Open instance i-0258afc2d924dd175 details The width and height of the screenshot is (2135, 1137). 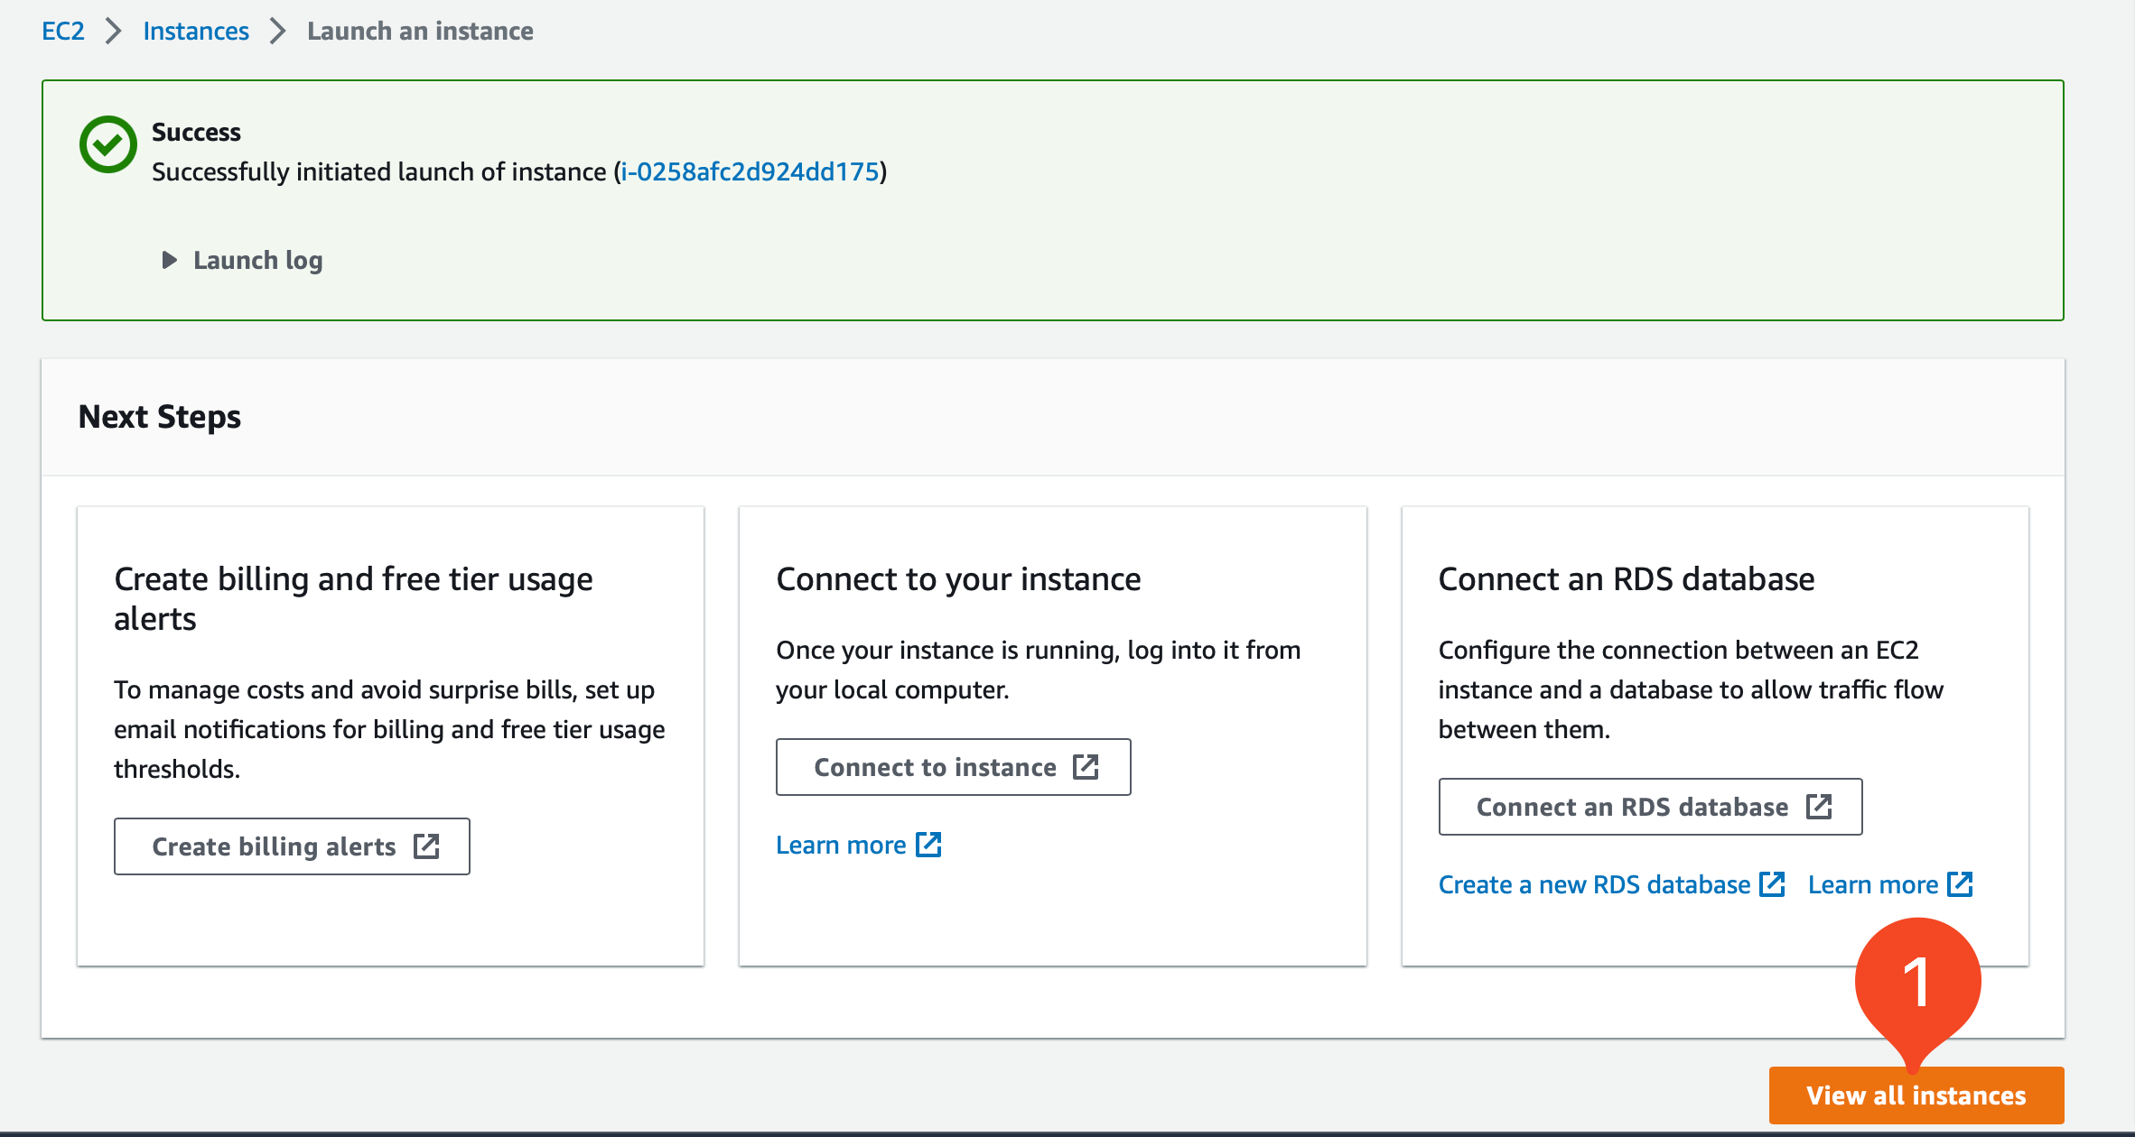[x=750, y=171]
